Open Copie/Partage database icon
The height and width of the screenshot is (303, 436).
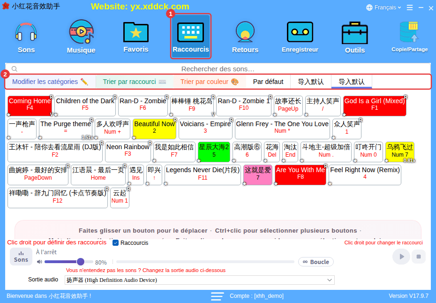click(x=410, y=37)
